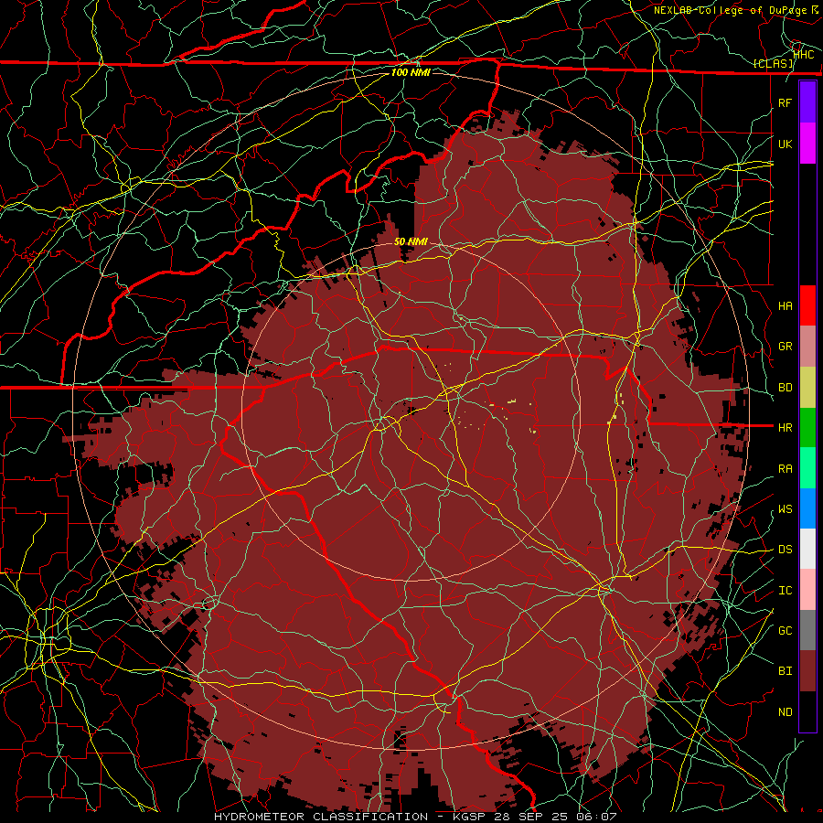Click the HR green legend swatch
Image resolution: width=823 pixels, height=823 pixels.
[x=807, y=427]
